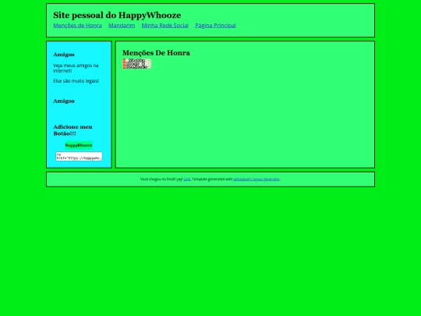The height and width of the screenshot is (316, 421).
Task: Return to Página Principal link
Action: click(x=215, y=26)
